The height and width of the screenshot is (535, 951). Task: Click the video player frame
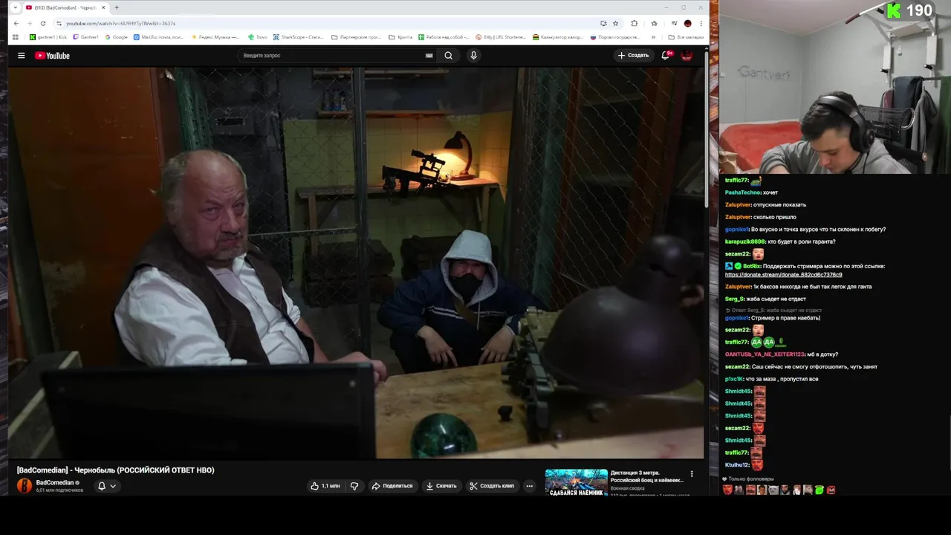356,263
